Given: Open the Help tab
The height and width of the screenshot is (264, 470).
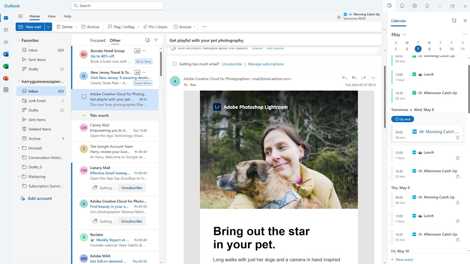Looking at the screenshot, I should pos(67,16).
